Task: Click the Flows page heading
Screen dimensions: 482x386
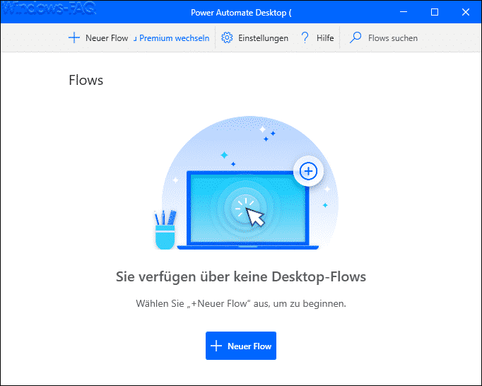Action: click(x=86, y=81)
